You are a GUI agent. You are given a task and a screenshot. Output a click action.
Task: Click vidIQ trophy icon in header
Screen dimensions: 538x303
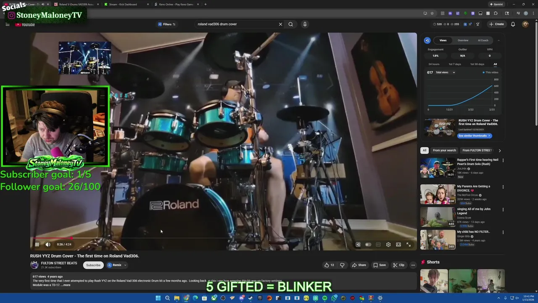[477, 24]
